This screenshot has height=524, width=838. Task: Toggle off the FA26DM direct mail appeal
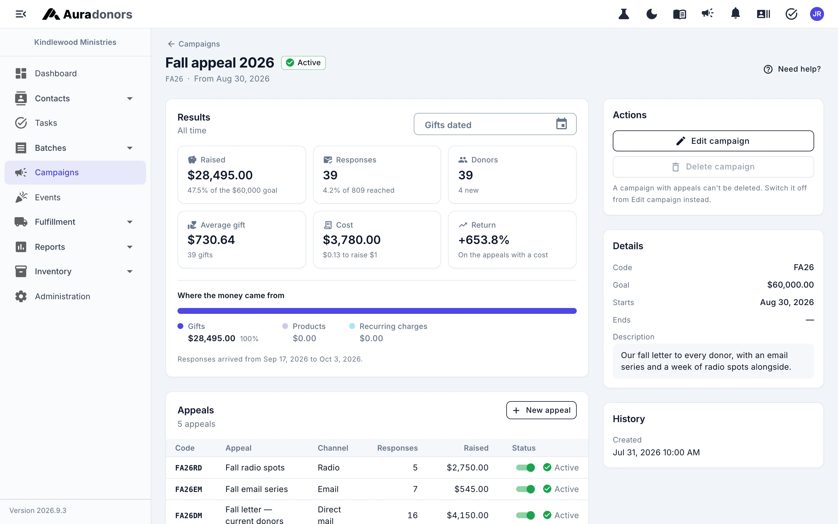525,515
